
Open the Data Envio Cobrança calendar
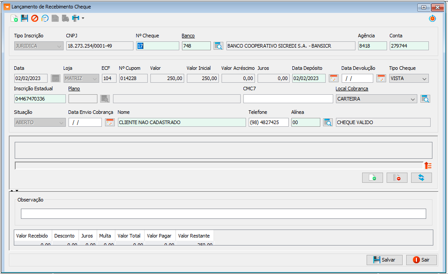pos(110,122)
